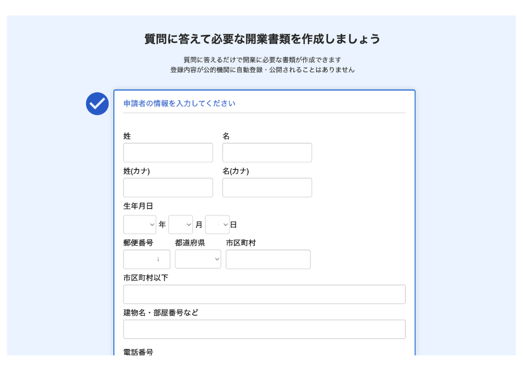Click the 市区町村以下 label text
Screen dimensions: 523x370
(x=145, y=277)
